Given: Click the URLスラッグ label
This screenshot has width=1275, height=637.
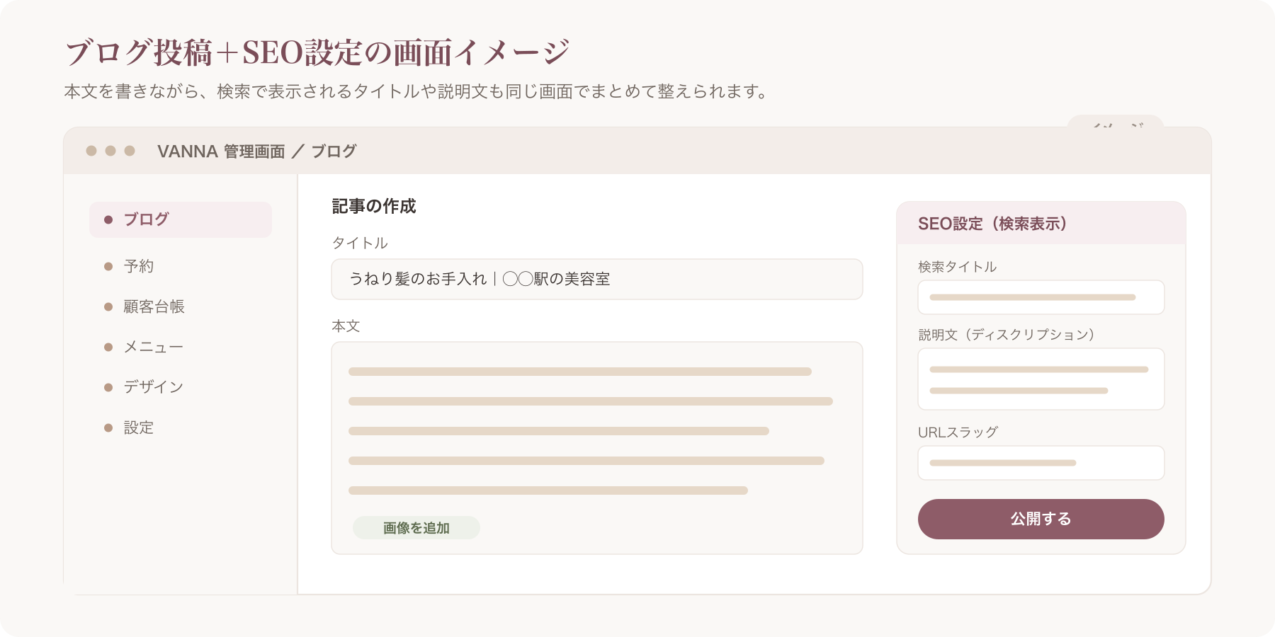Looking at the screenshot, I should click(x=958, y=432).
